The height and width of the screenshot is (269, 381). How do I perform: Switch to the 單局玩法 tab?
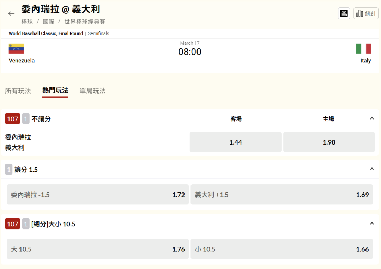pyautogui.click(x=92, y=91)
